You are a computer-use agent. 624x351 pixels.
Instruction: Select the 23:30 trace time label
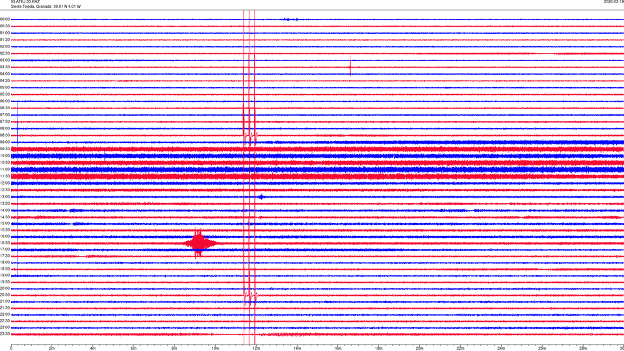[5, 334]
